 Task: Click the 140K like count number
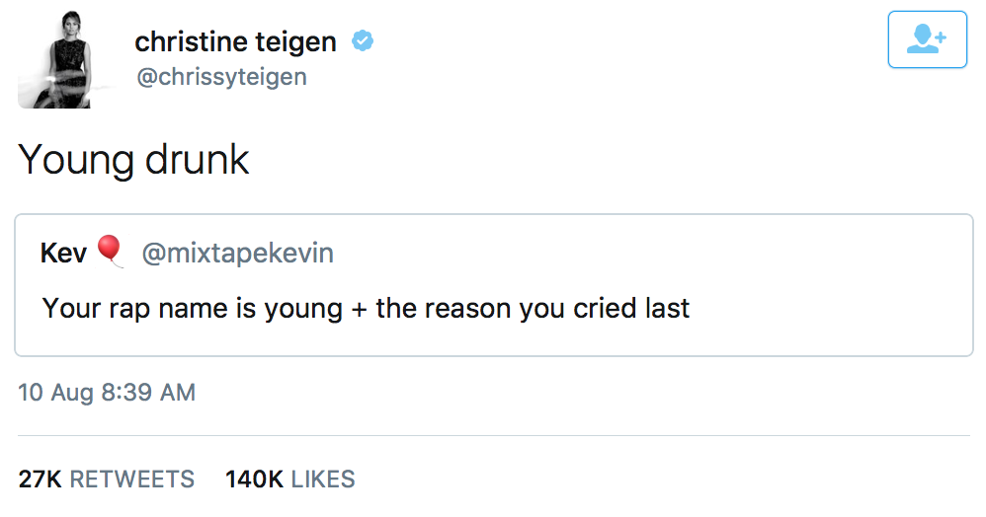pyautogui.click(x=254, y=480)
